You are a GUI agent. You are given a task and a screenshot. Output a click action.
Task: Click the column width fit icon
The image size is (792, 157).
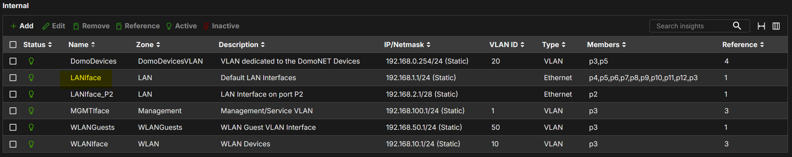(x=761, y=26)
